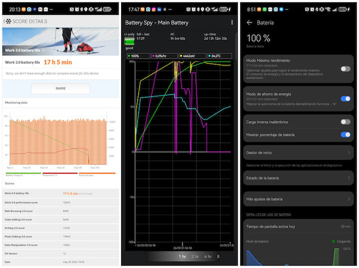Toggle the yellow 4462mV series box
Viewport: 359px width, 268px height.
[x=192, y=56]
